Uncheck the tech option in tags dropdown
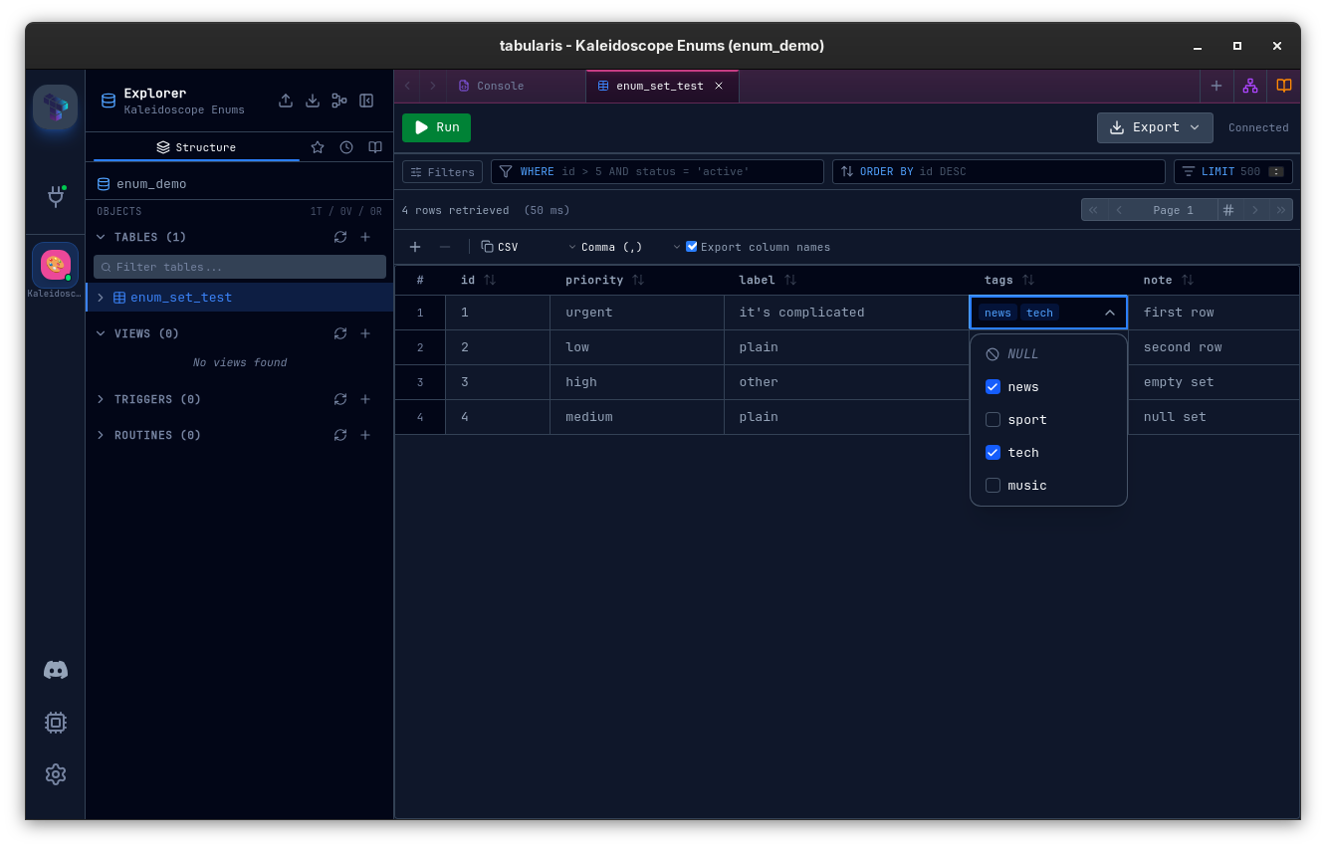The image size is (1326, 848). point(993,453)
